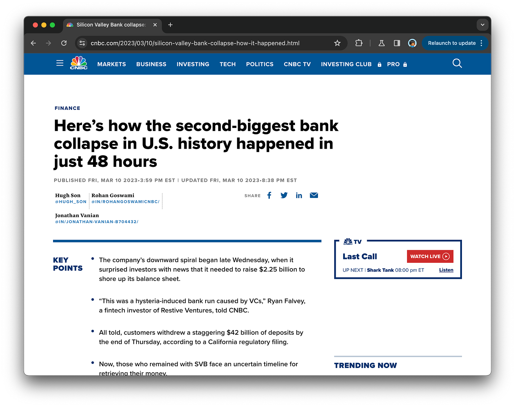Open Chrome extensions puzzle icon
The height and width of the screenshot is (407, 515).
(x=359, y=43)
